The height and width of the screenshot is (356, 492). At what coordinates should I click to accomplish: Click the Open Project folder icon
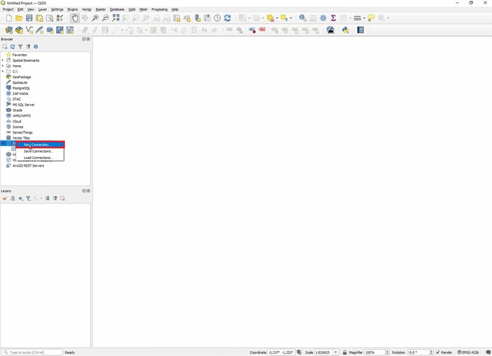[19, 18]
